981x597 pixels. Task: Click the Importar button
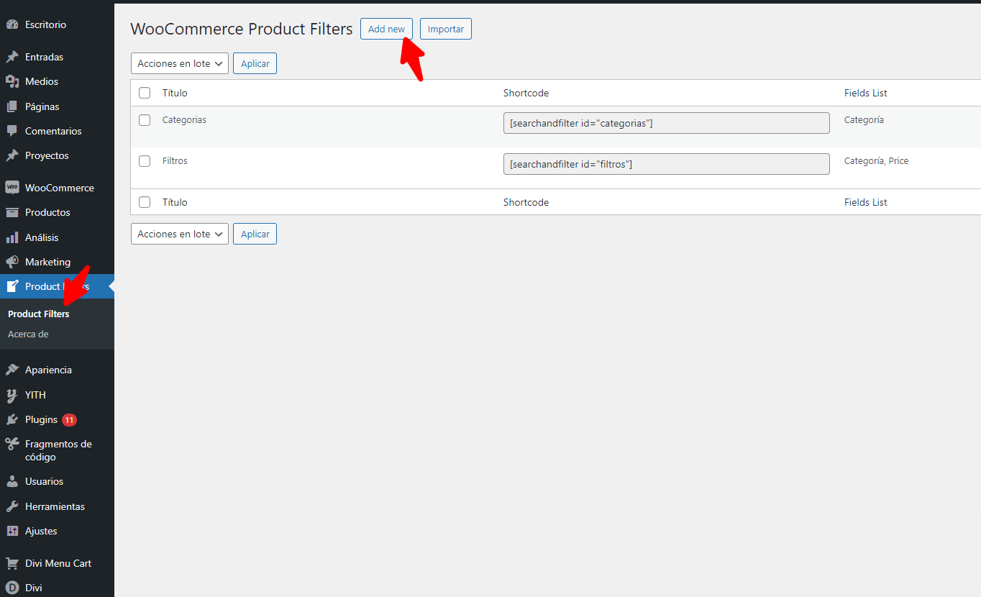pyautogui.click(x=446, y=29)
